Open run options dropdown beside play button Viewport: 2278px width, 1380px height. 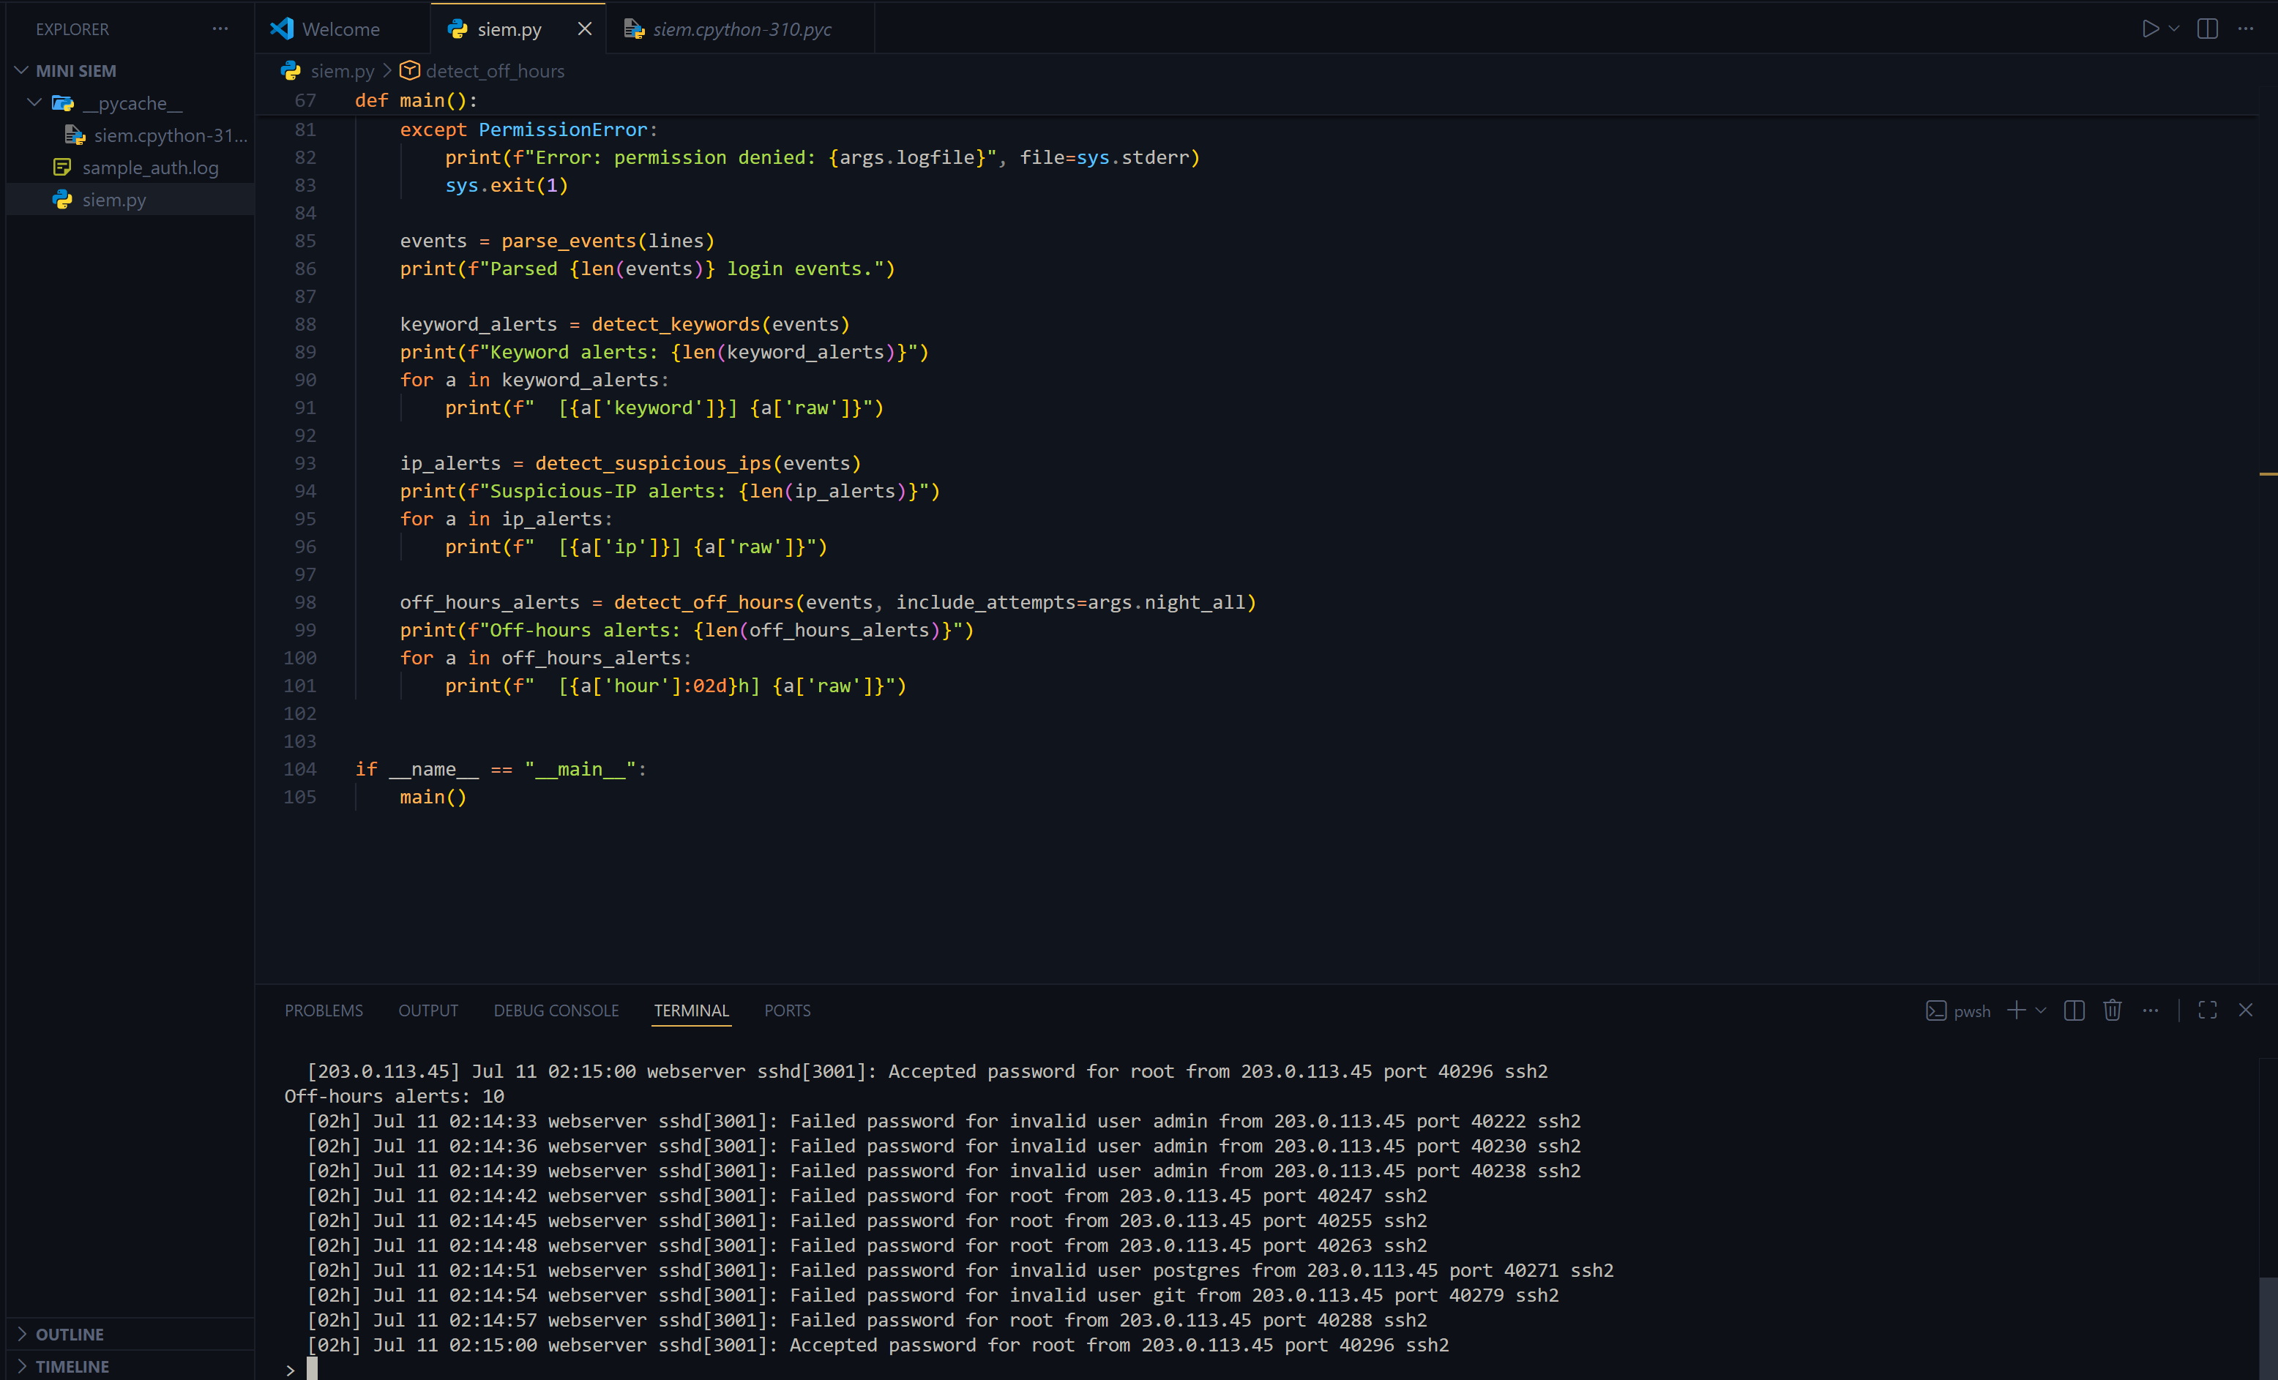click(2173, 29)
